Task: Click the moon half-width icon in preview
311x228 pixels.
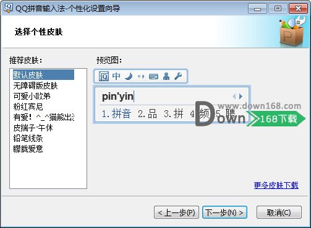Action: (x=129, y=76)
